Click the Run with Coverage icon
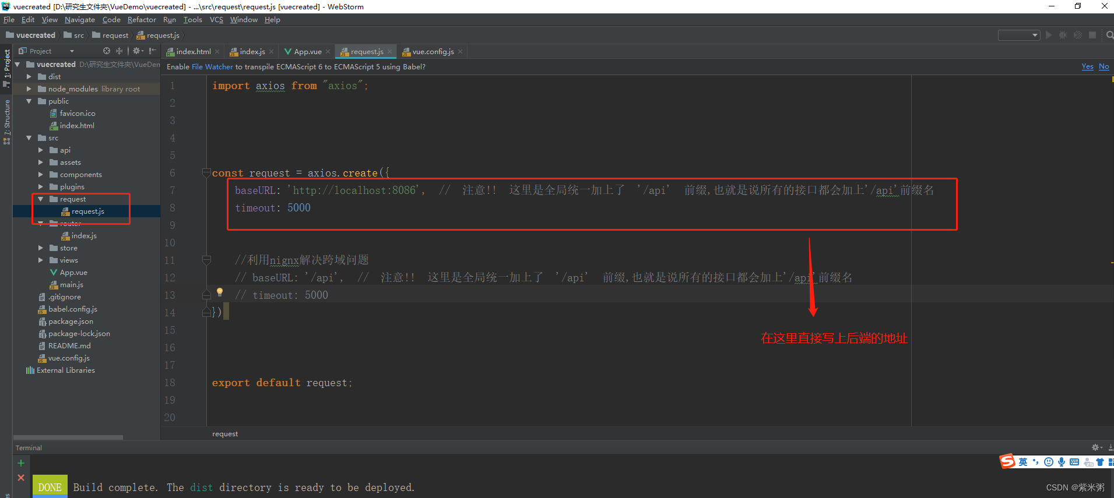 pos(1078,36)
